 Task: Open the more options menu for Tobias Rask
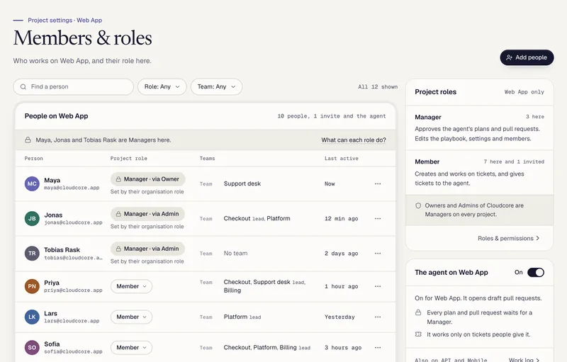pos(378,253)
